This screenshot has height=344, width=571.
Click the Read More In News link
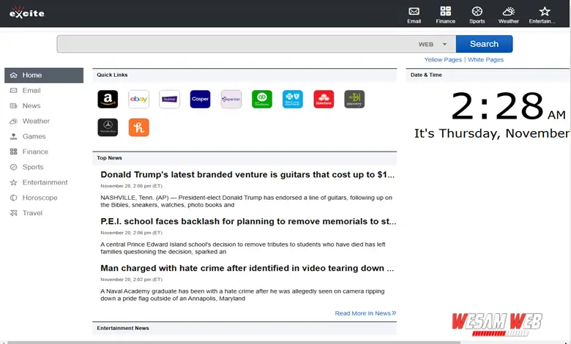pos(365,313)
